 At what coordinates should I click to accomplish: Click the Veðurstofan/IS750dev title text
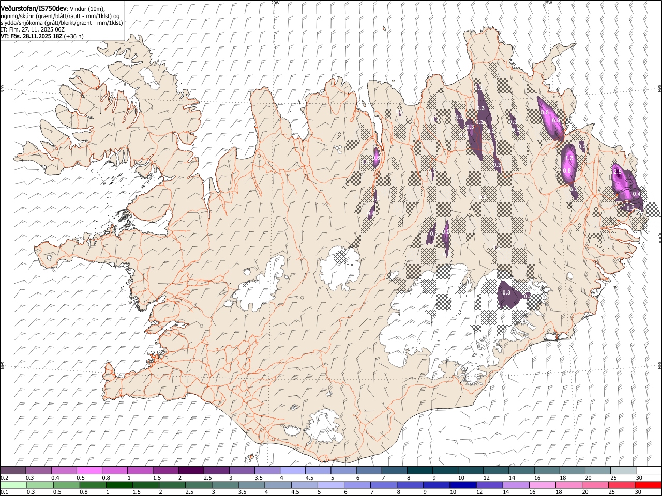[34, 9]
